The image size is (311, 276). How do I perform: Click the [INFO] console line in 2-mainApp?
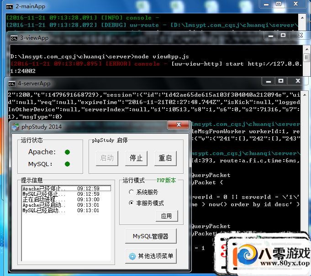coord(83,18)
